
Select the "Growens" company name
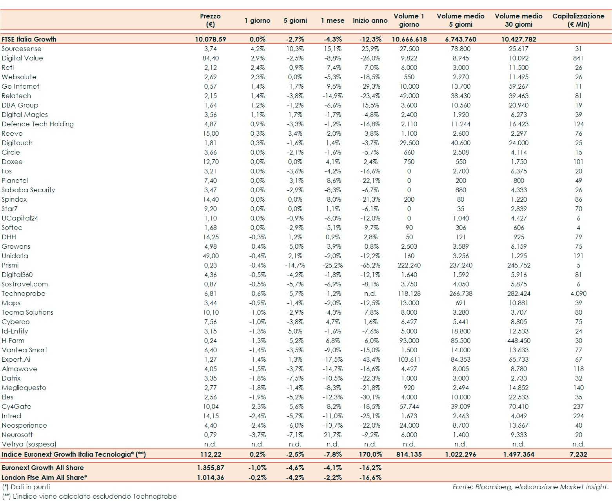pyautogui.click(x=16, y=246)
